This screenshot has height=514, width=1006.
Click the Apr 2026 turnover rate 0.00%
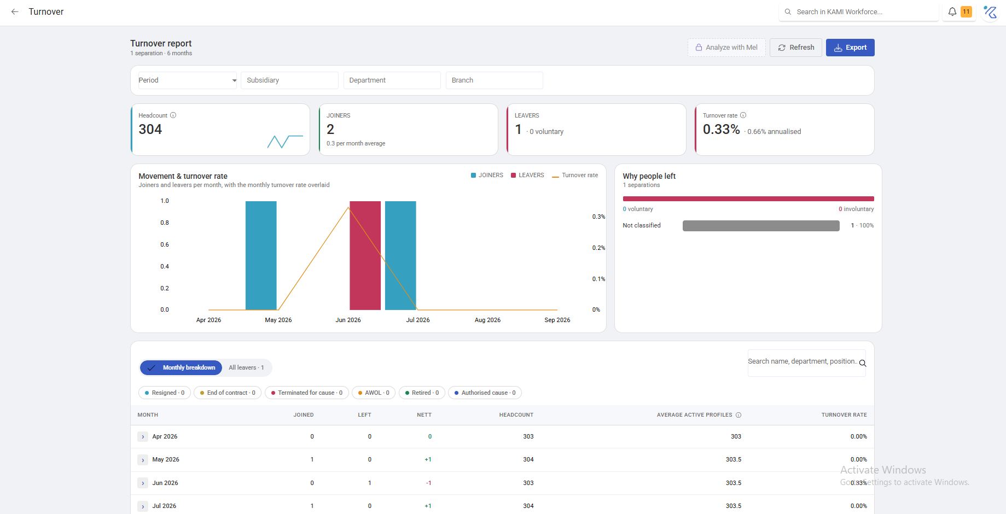coord(859,437)
